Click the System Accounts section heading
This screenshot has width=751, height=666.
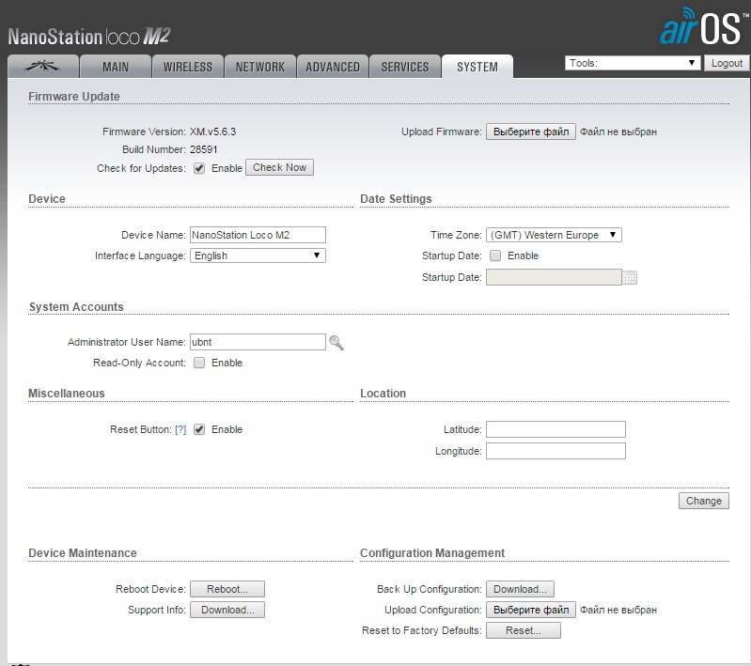point(76,307)
